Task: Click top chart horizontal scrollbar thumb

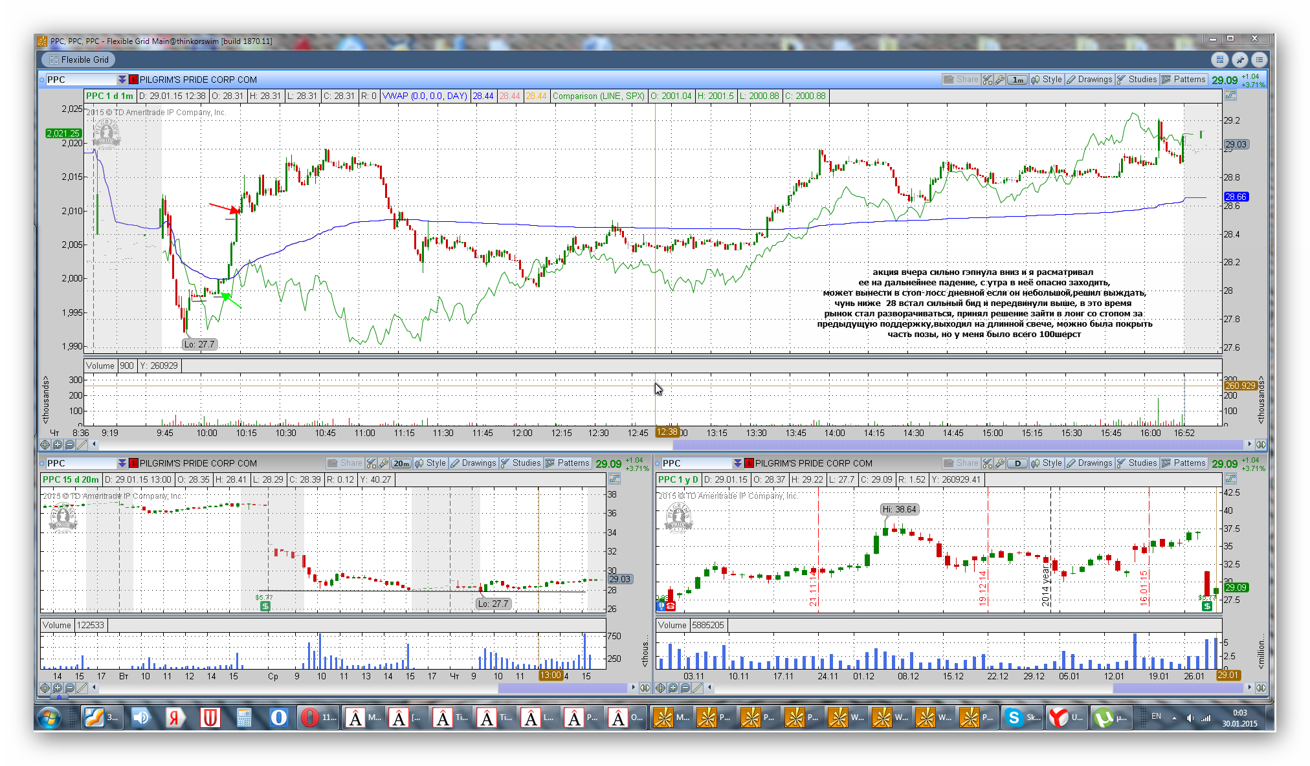Action: [958, 444]
